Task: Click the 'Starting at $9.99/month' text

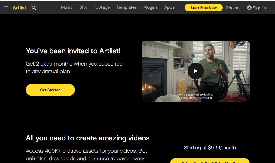Action: click(210, 148)
